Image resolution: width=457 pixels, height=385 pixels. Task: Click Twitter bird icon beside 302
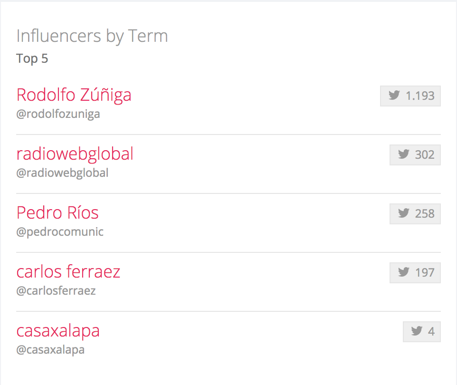coord(403,154)
